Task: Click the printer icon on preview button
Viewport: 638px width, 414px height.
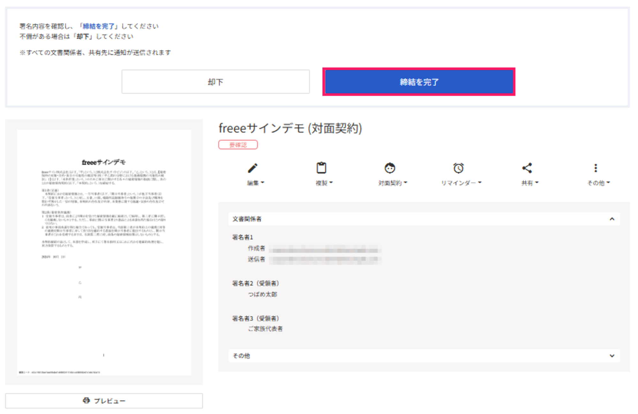Action: 86,401
